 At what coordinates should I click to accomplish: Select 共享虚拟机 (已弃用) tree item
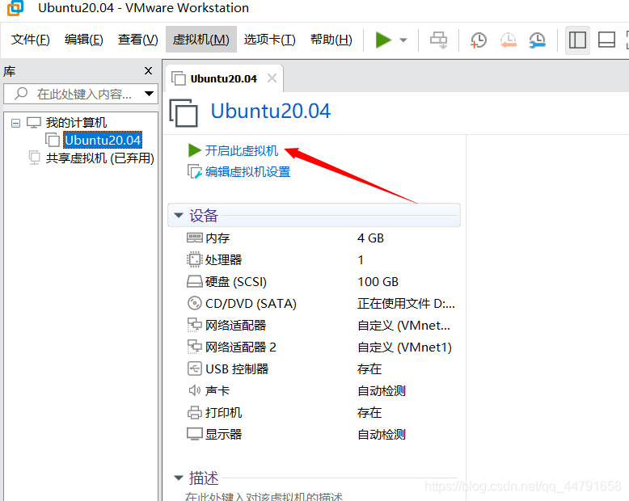pos(100,158)
